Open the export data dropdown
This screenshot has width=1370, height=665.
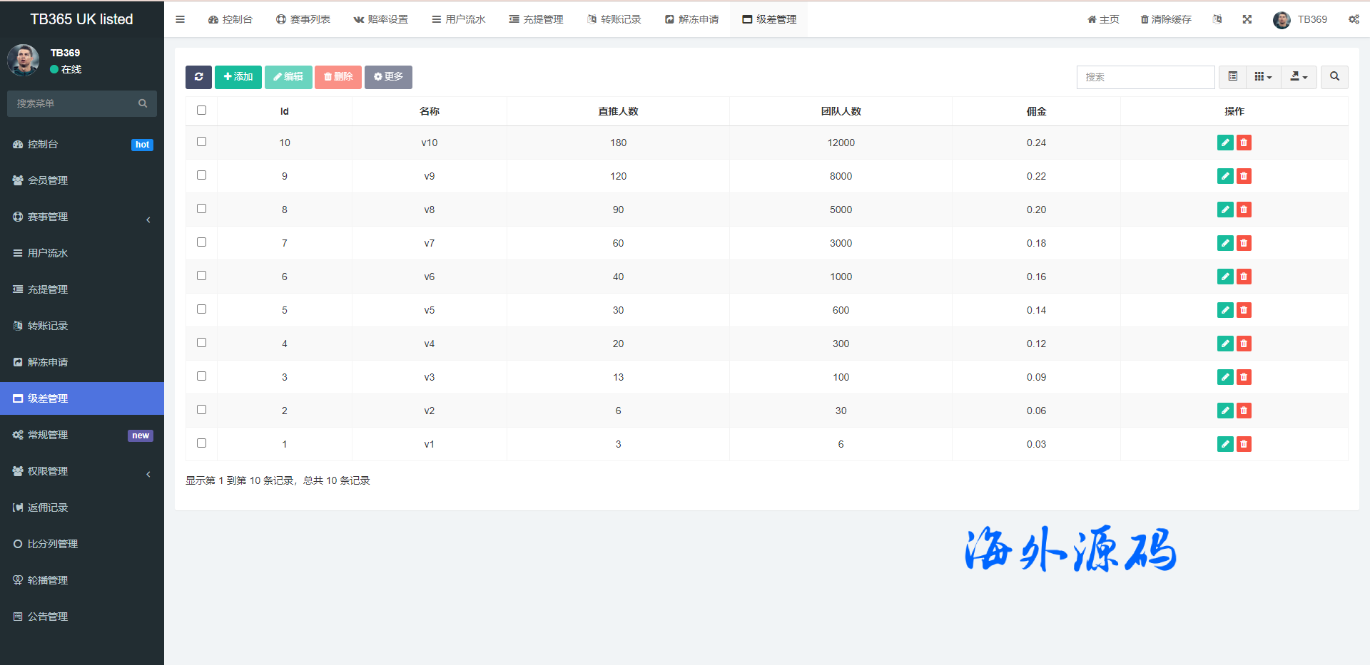pos(1299,77)
